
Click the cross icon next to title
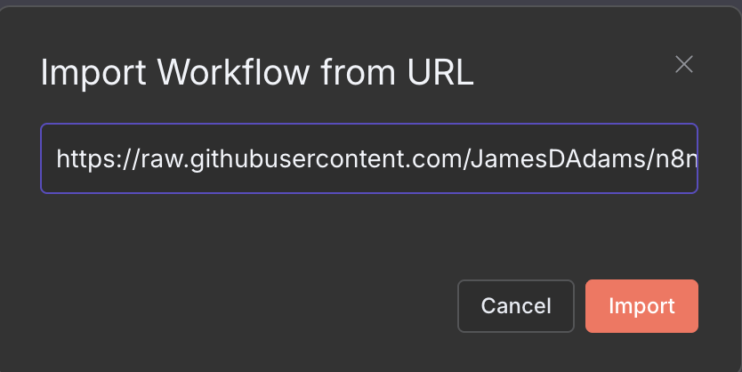pos(684,64)
